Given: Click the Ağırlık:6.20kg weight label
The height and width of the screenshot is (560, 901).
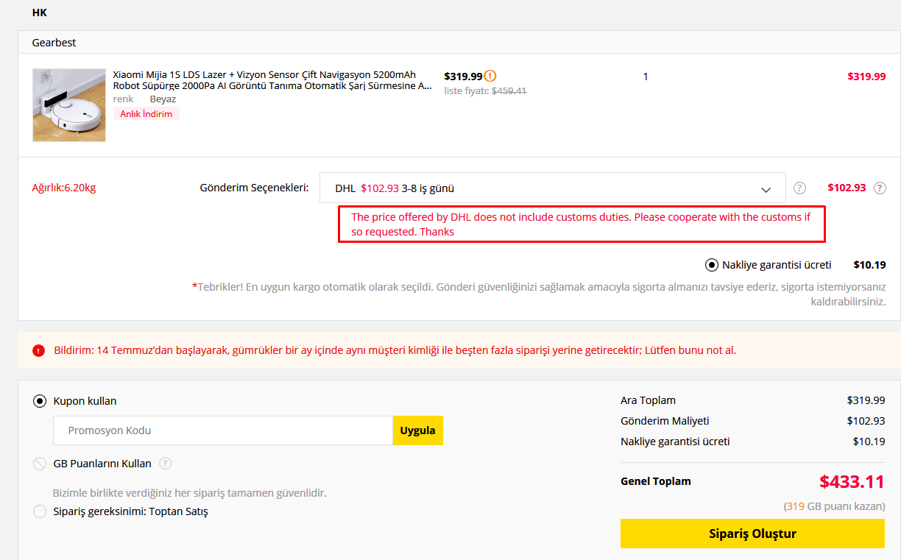Looking at the screenshot, I should coord(64,188).
